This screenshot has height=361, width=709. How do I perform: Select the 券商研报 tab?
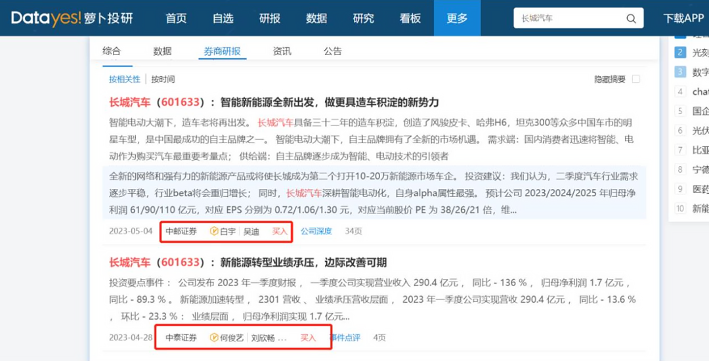pos(222,51)
